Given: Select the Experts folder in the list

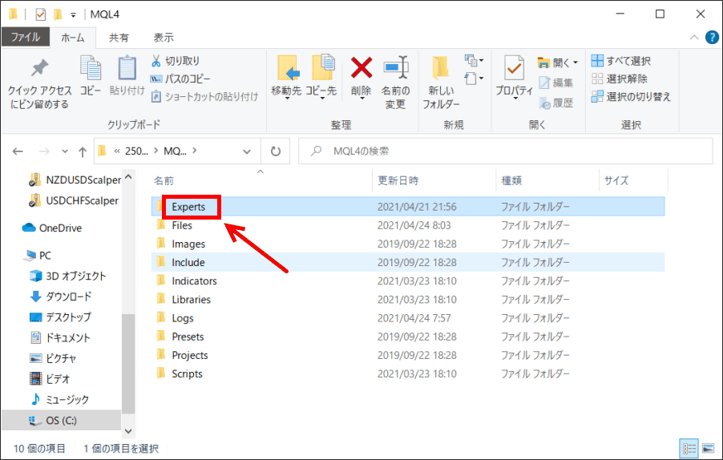Looking at the screenshot, I should click(x=188, y=207).
